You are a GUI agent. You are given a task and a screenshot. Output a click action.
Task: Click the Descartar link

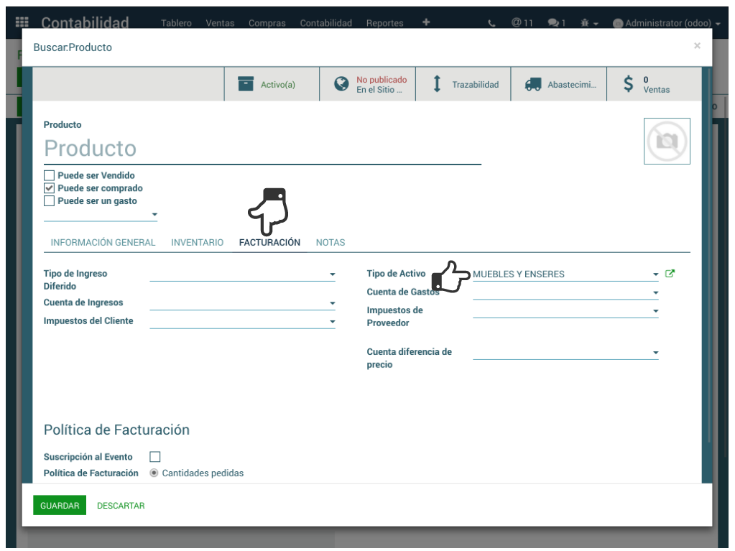coord(121,506)
